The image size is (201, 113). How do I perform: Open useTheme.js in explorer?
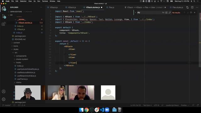(22, 79)
